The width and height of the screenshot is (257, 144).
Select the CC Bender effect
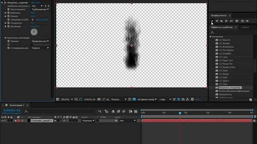(x=224, y=44)
